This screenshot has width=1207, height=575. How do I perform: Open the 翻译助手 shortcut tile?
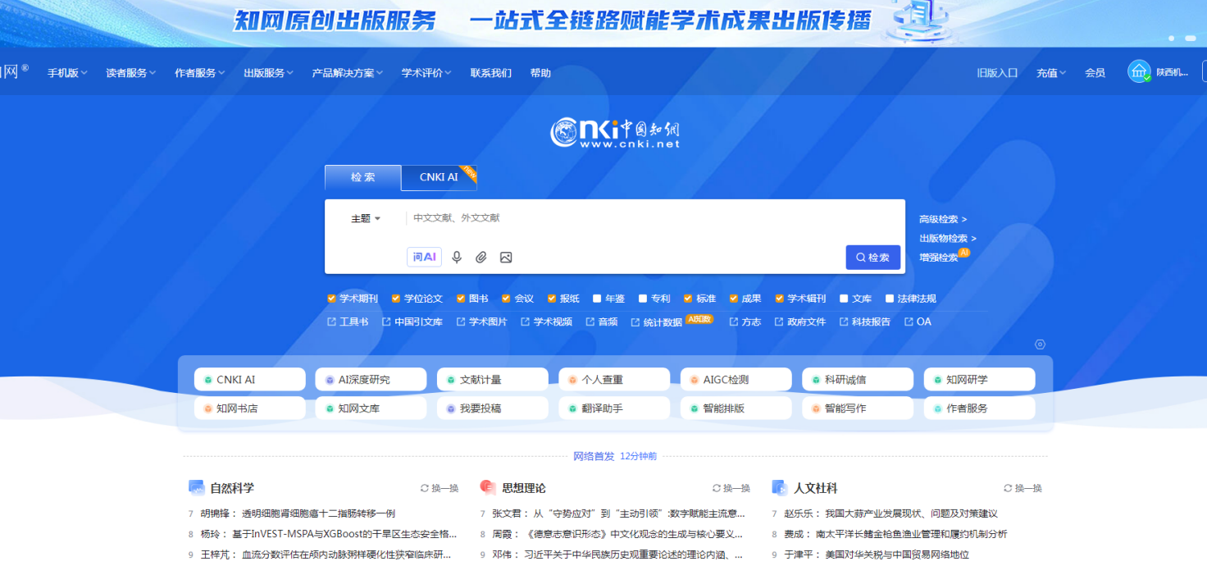[x=614, y=408]
